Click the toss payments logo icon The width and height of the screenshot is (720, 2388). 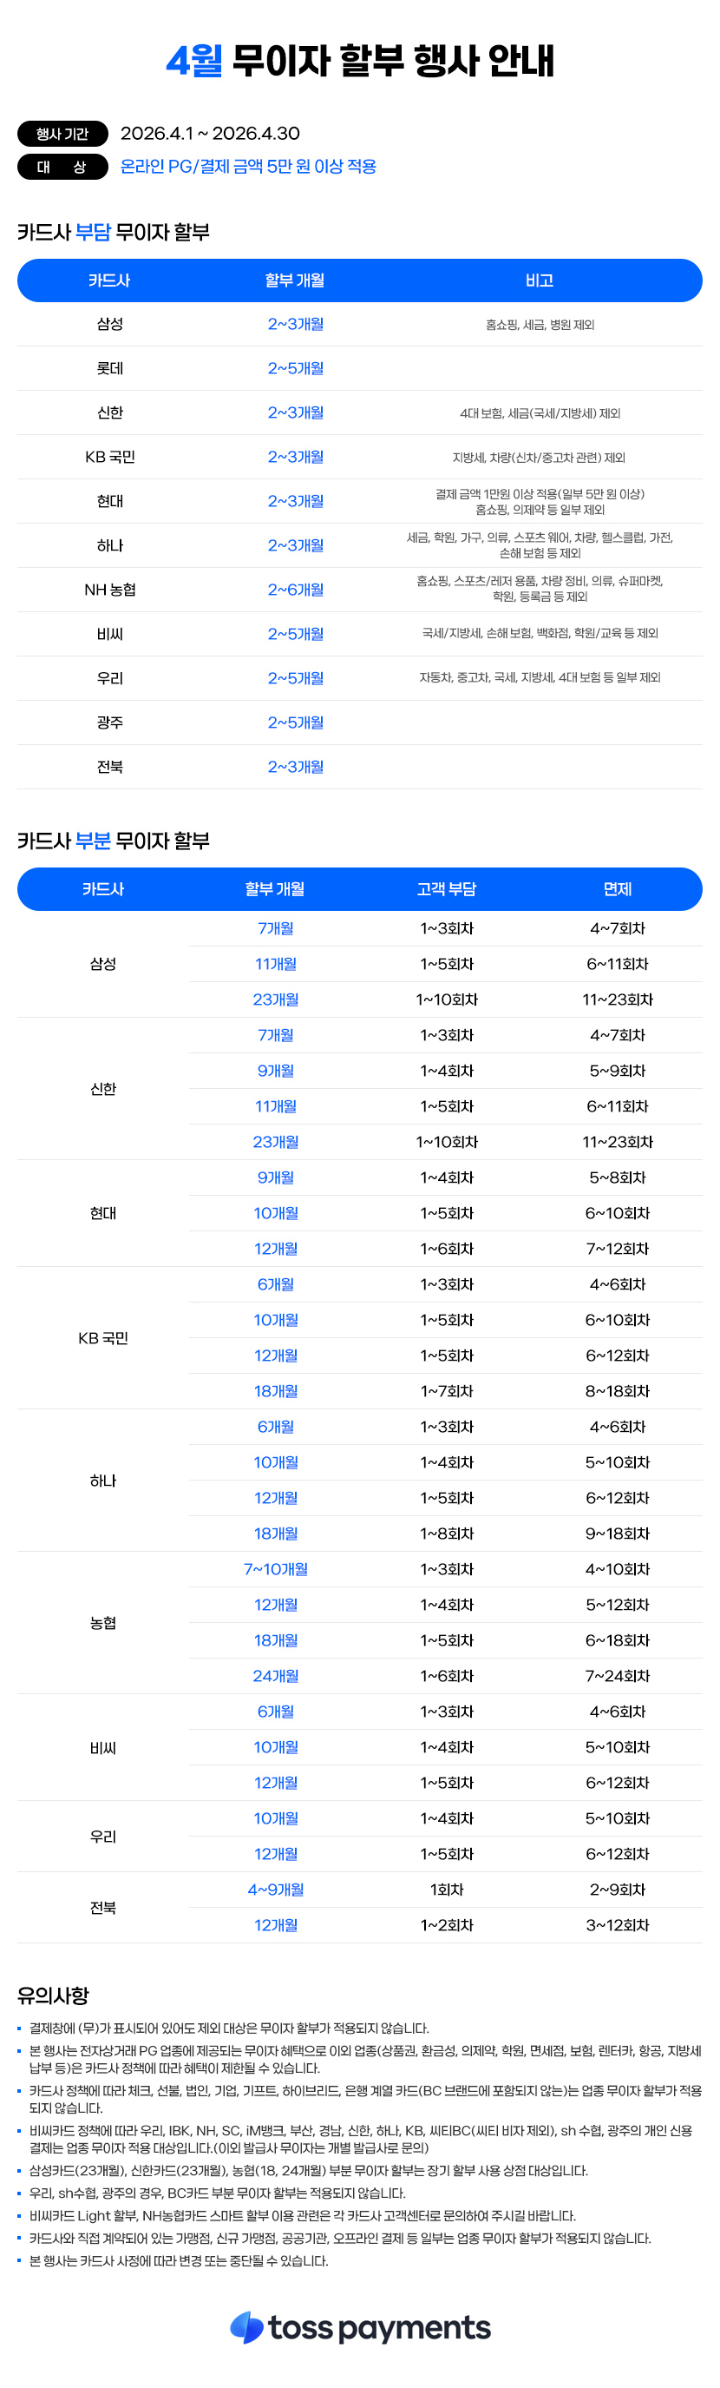[246, 2327]
